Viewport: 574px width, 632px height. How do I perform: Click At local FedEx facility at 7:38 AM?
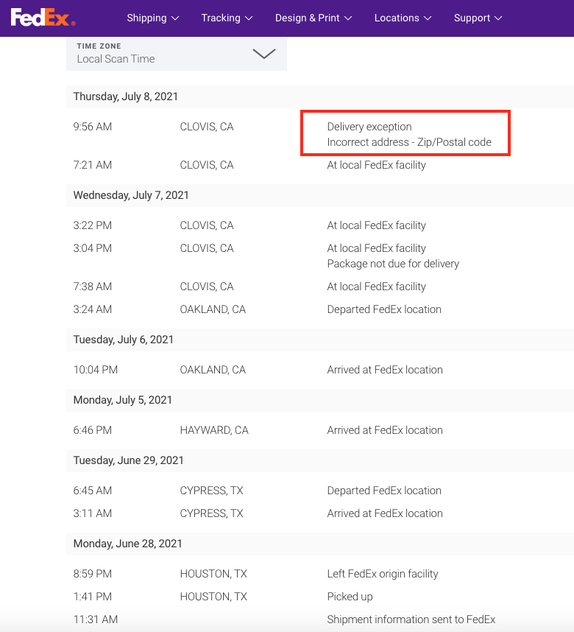pos(377,287)
